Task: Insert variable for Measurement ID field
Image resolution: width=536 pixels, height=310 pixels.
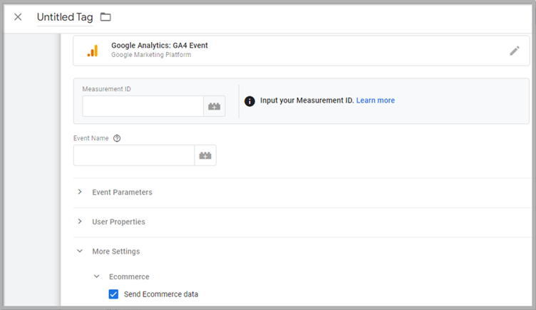Action: [x=215, y=106]
